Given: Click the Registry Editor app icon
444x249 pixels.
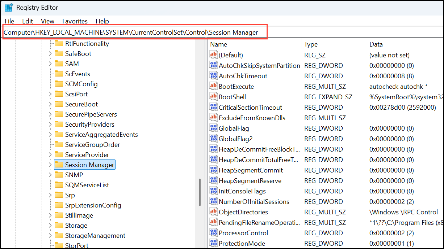Looking at the screenshot, I should coord(9,8).
